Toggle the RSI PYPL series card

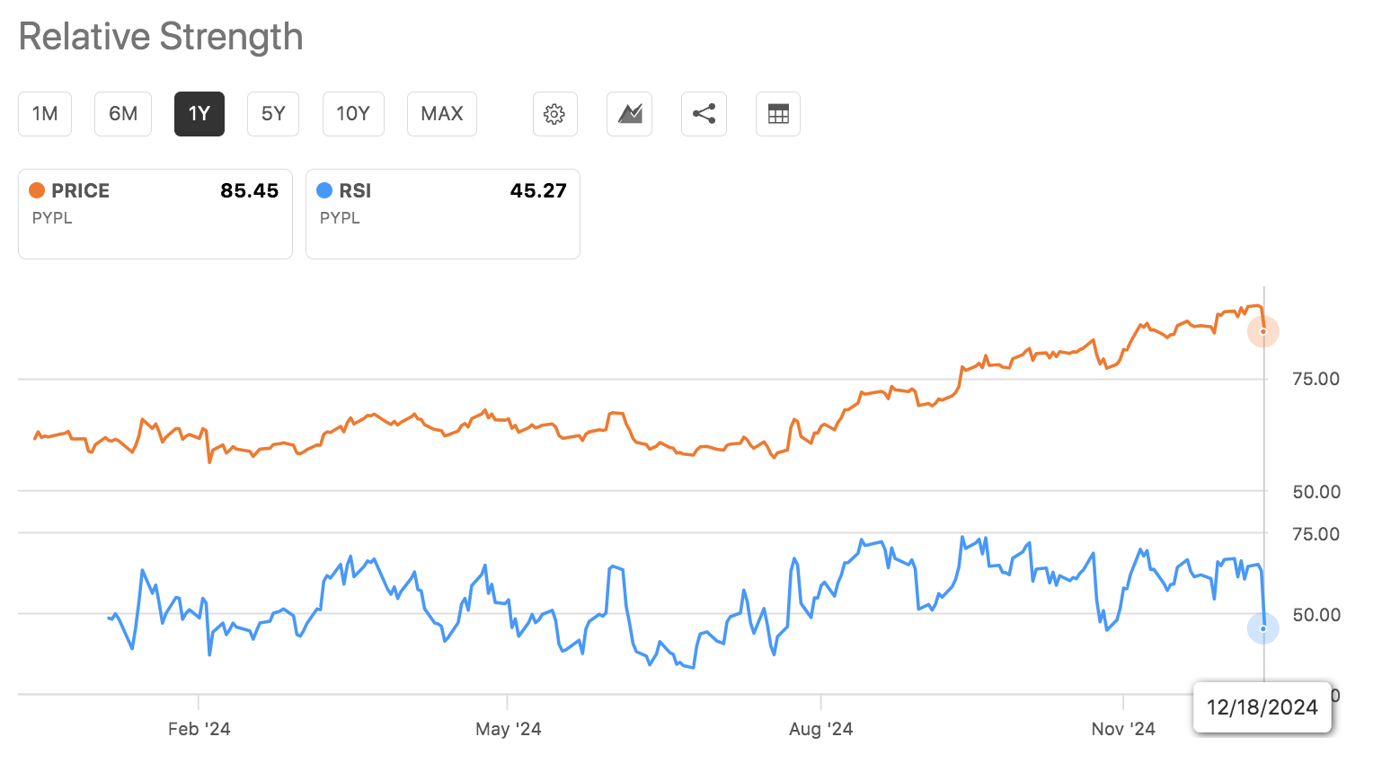442,214
